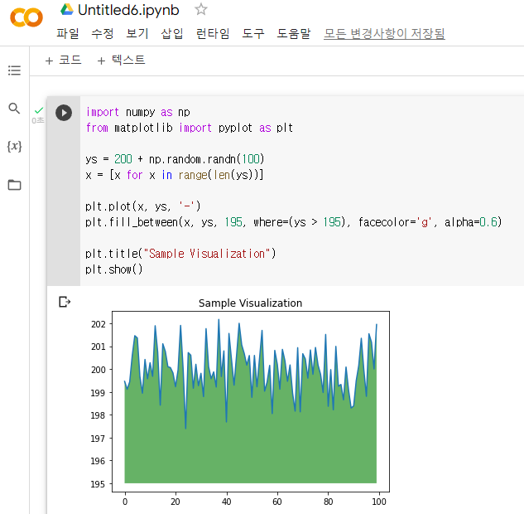Screen dimensions: 524x514
Task: Click the ys = 200 + np.random.randn line
Action: pyautogui.click(x=175, y=159)
